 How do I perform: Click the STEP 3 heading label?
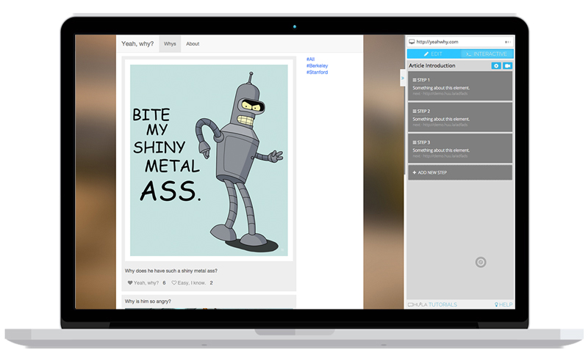(x=424, y=142)
